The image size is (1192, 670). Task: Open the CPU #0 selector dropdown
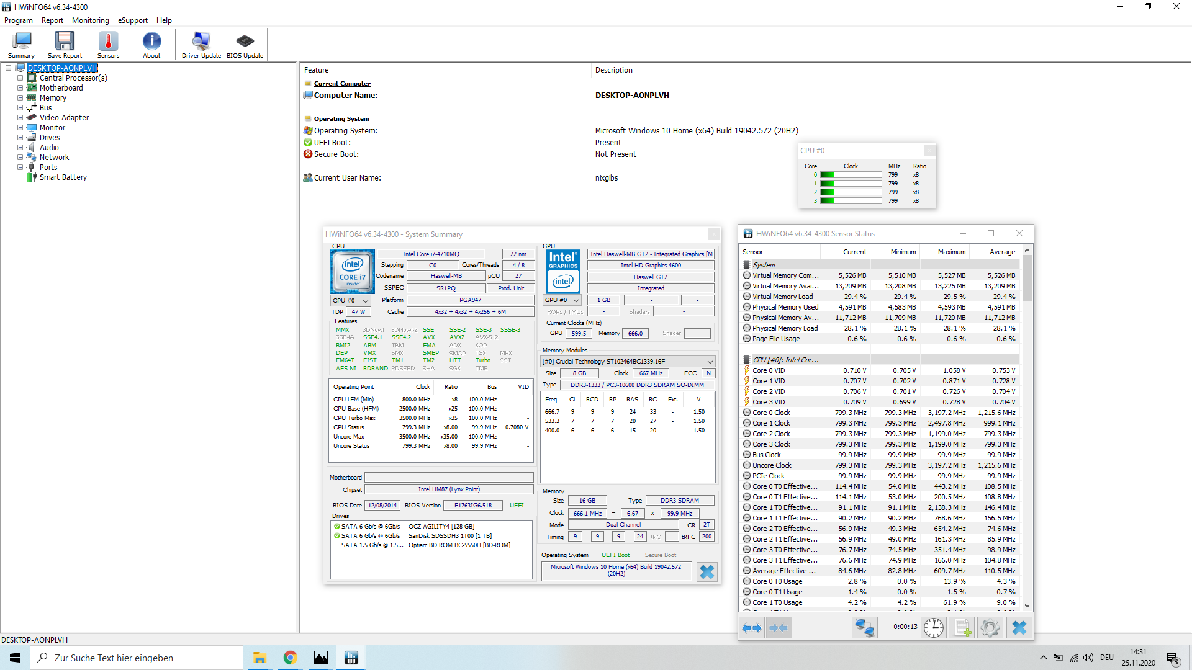click(x=351, y=301)
